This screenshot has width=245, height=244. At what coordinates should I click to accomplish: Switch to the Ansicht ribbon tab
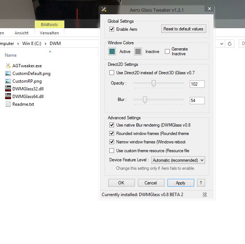pos(22,33)
